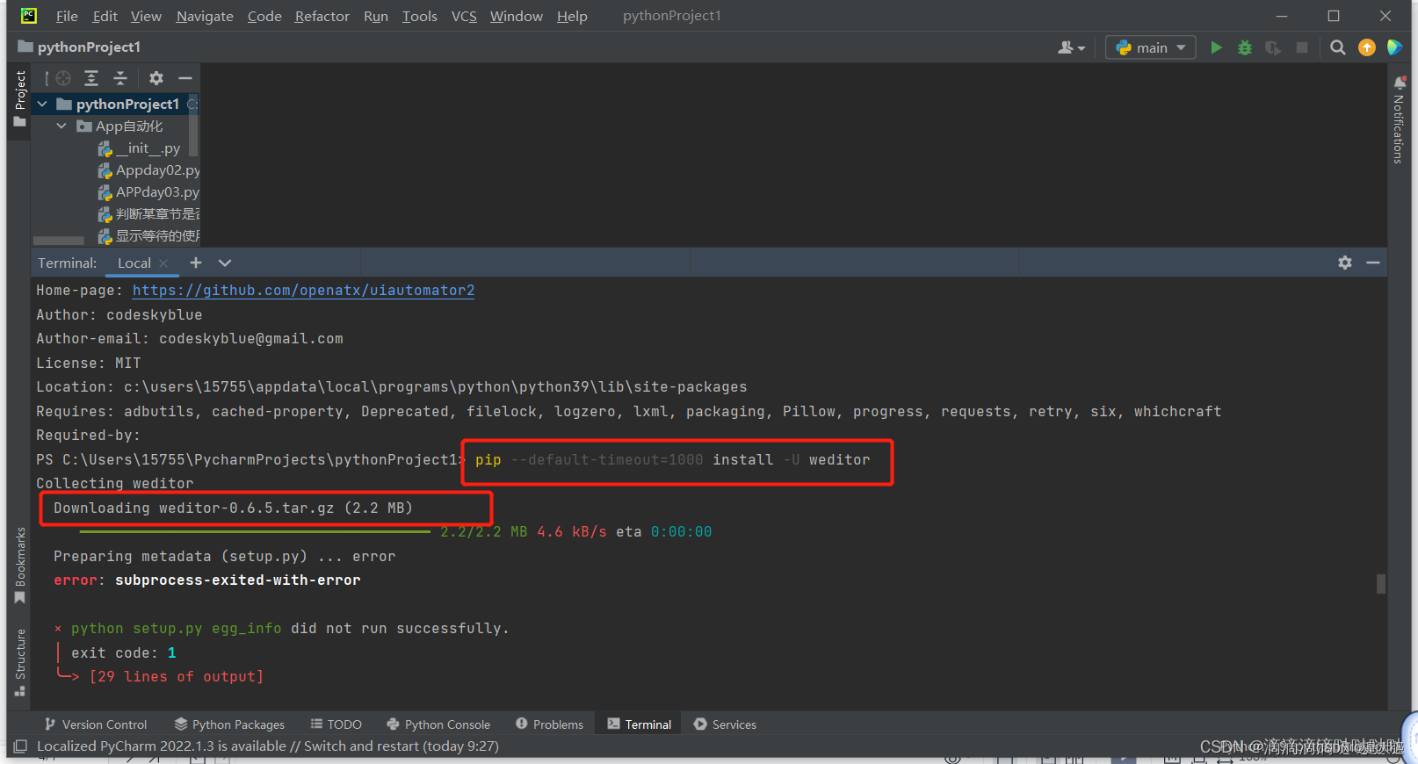The height and width of the screenshot is (764, 1418).
Task: Click the PyCharm logo icon in title bar
Action: pyautogui.click(x=29, y=16)
